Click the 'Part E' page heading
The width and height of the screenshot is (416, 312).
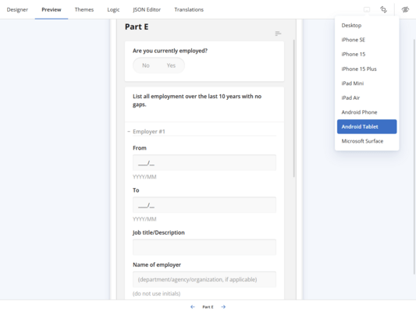coord(137,27)
